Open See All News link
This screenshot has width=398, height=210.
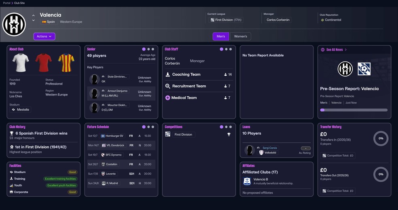point(334,50)
